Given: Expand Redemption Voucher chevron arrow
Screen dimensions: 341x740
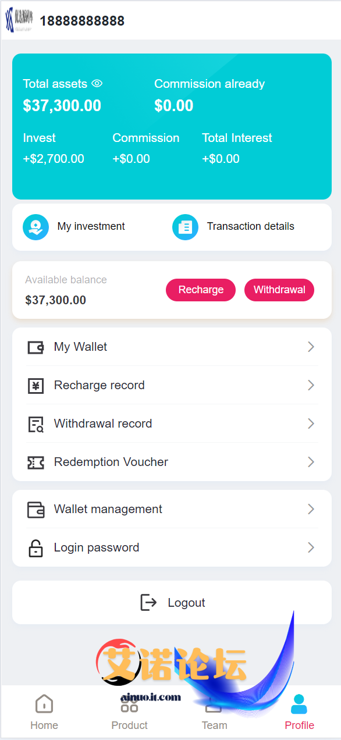Looking at the screenshot, I should coord(311,462).
